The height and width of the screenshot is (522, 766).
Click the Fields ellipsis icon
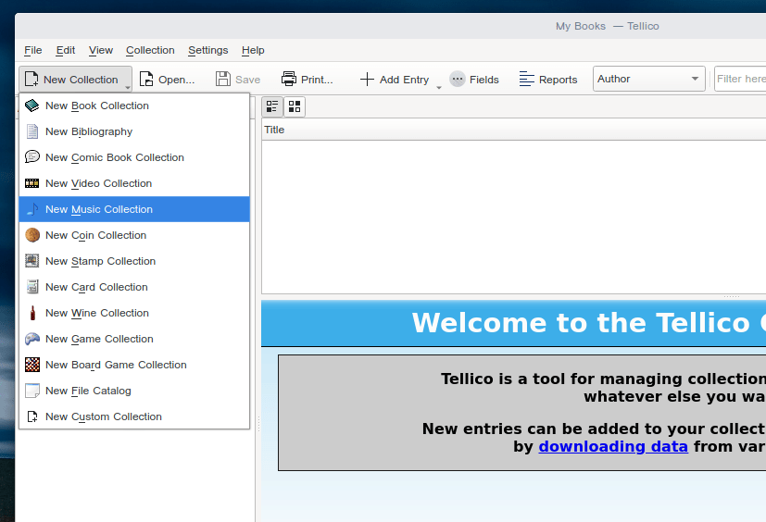(458, 79)
